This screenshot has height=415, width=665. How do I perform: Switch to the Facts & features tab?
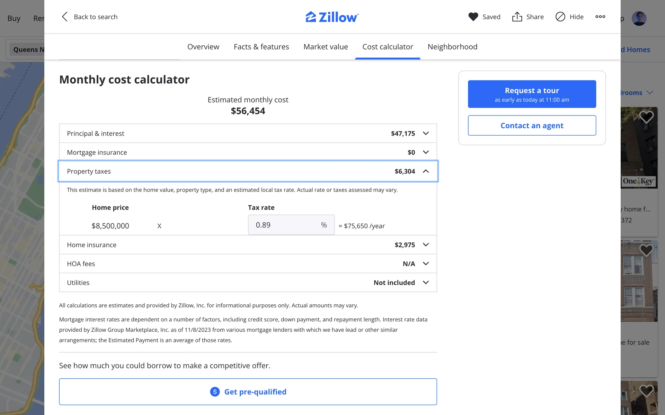tap(261, 47)
